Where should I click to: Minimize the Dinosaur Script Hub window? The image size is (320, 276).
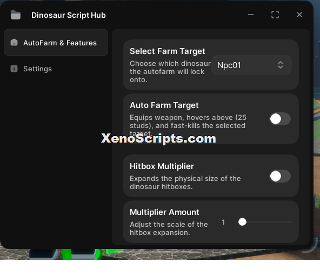pyautogui.click(x=251, y=15)
